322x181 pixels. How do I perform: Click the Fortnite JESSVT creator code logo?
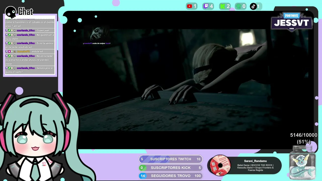(x=292, y=22)
